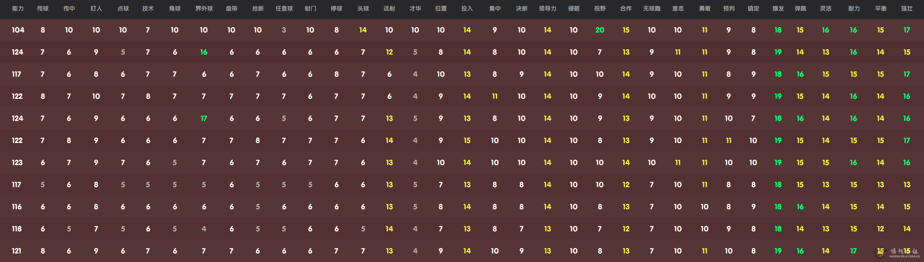Select the 视野 column header
This screenshot has height=262, width=924.
[600, 9]
